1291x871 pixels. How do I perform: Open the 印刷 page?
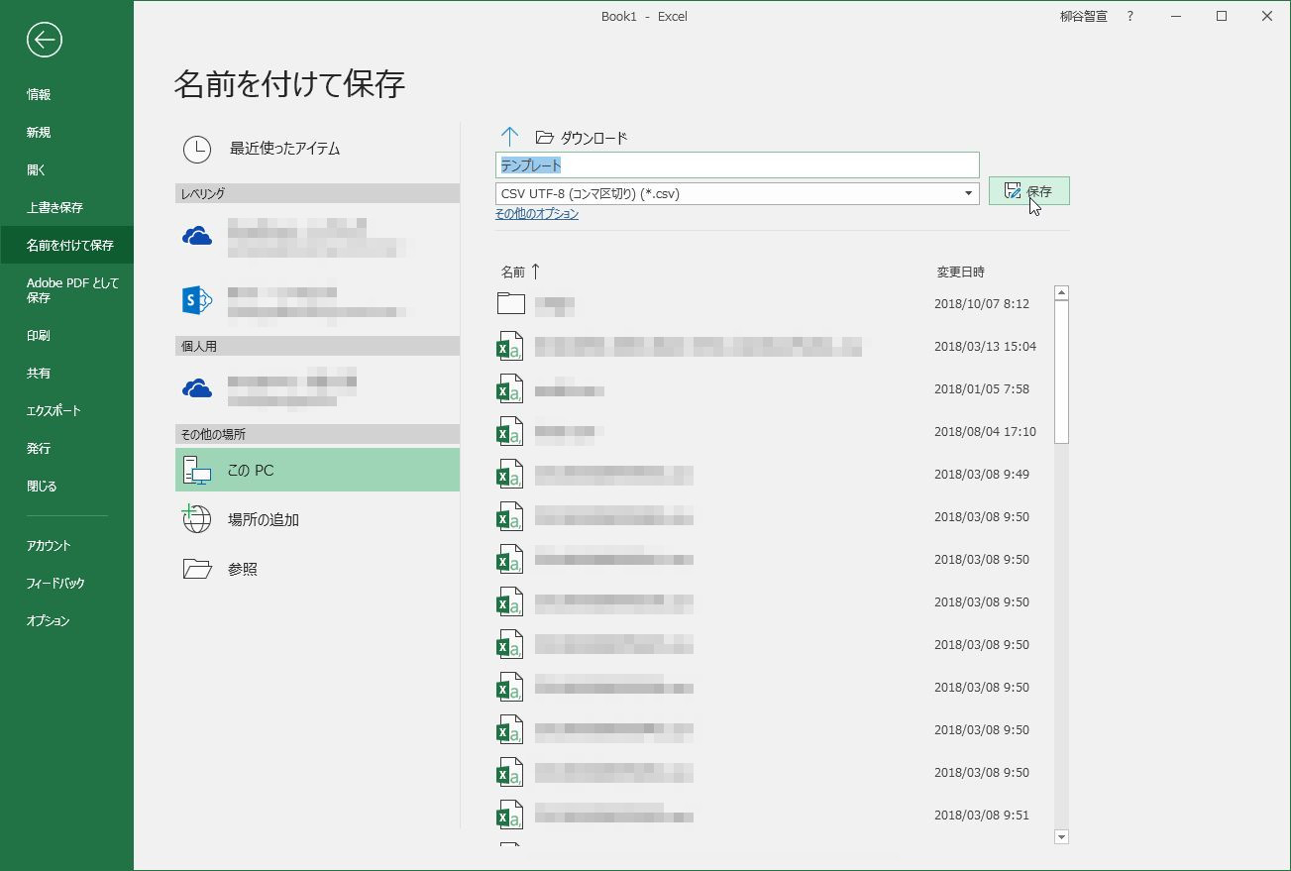click(39, 336)
